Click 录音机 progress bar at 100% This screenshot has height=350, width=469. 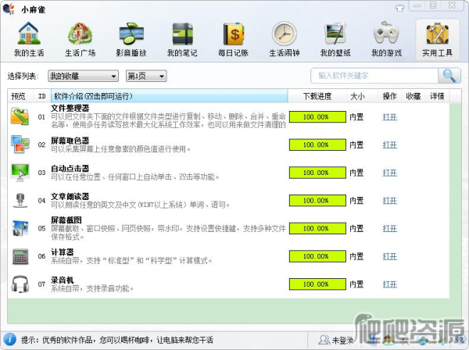[x=317, y=284]
